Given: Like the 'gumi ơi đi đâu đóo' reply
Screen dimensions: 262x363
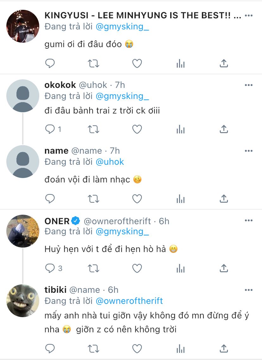Looking at the screenshot, I should pyautogui.click(x=137, y=64).
